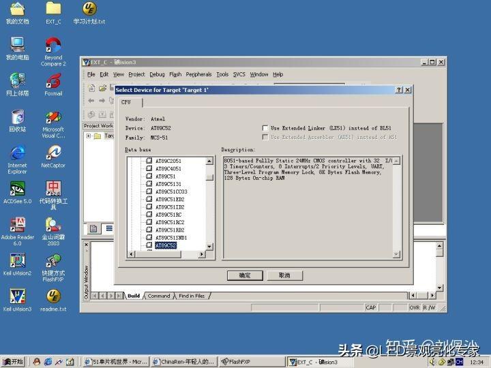491x368 pixels.
Task: Open the Edit menu
Action: coord(104,74)
